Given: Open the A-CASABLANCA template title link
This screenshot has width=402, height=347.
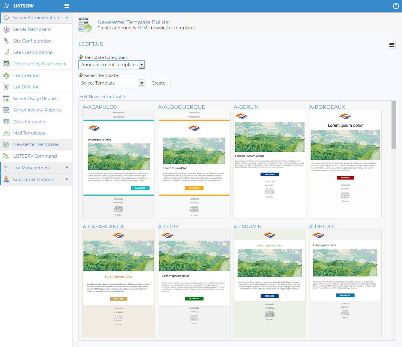Looking at the screenshot, I should (x=103, y=227).
